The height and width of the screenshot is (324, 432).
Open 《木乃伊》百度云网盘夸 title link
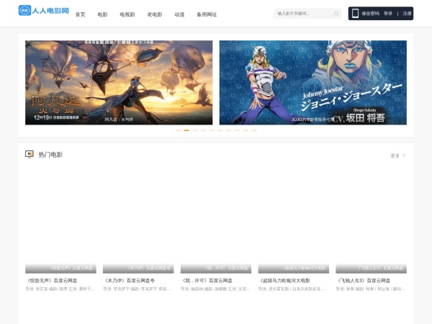129,281
